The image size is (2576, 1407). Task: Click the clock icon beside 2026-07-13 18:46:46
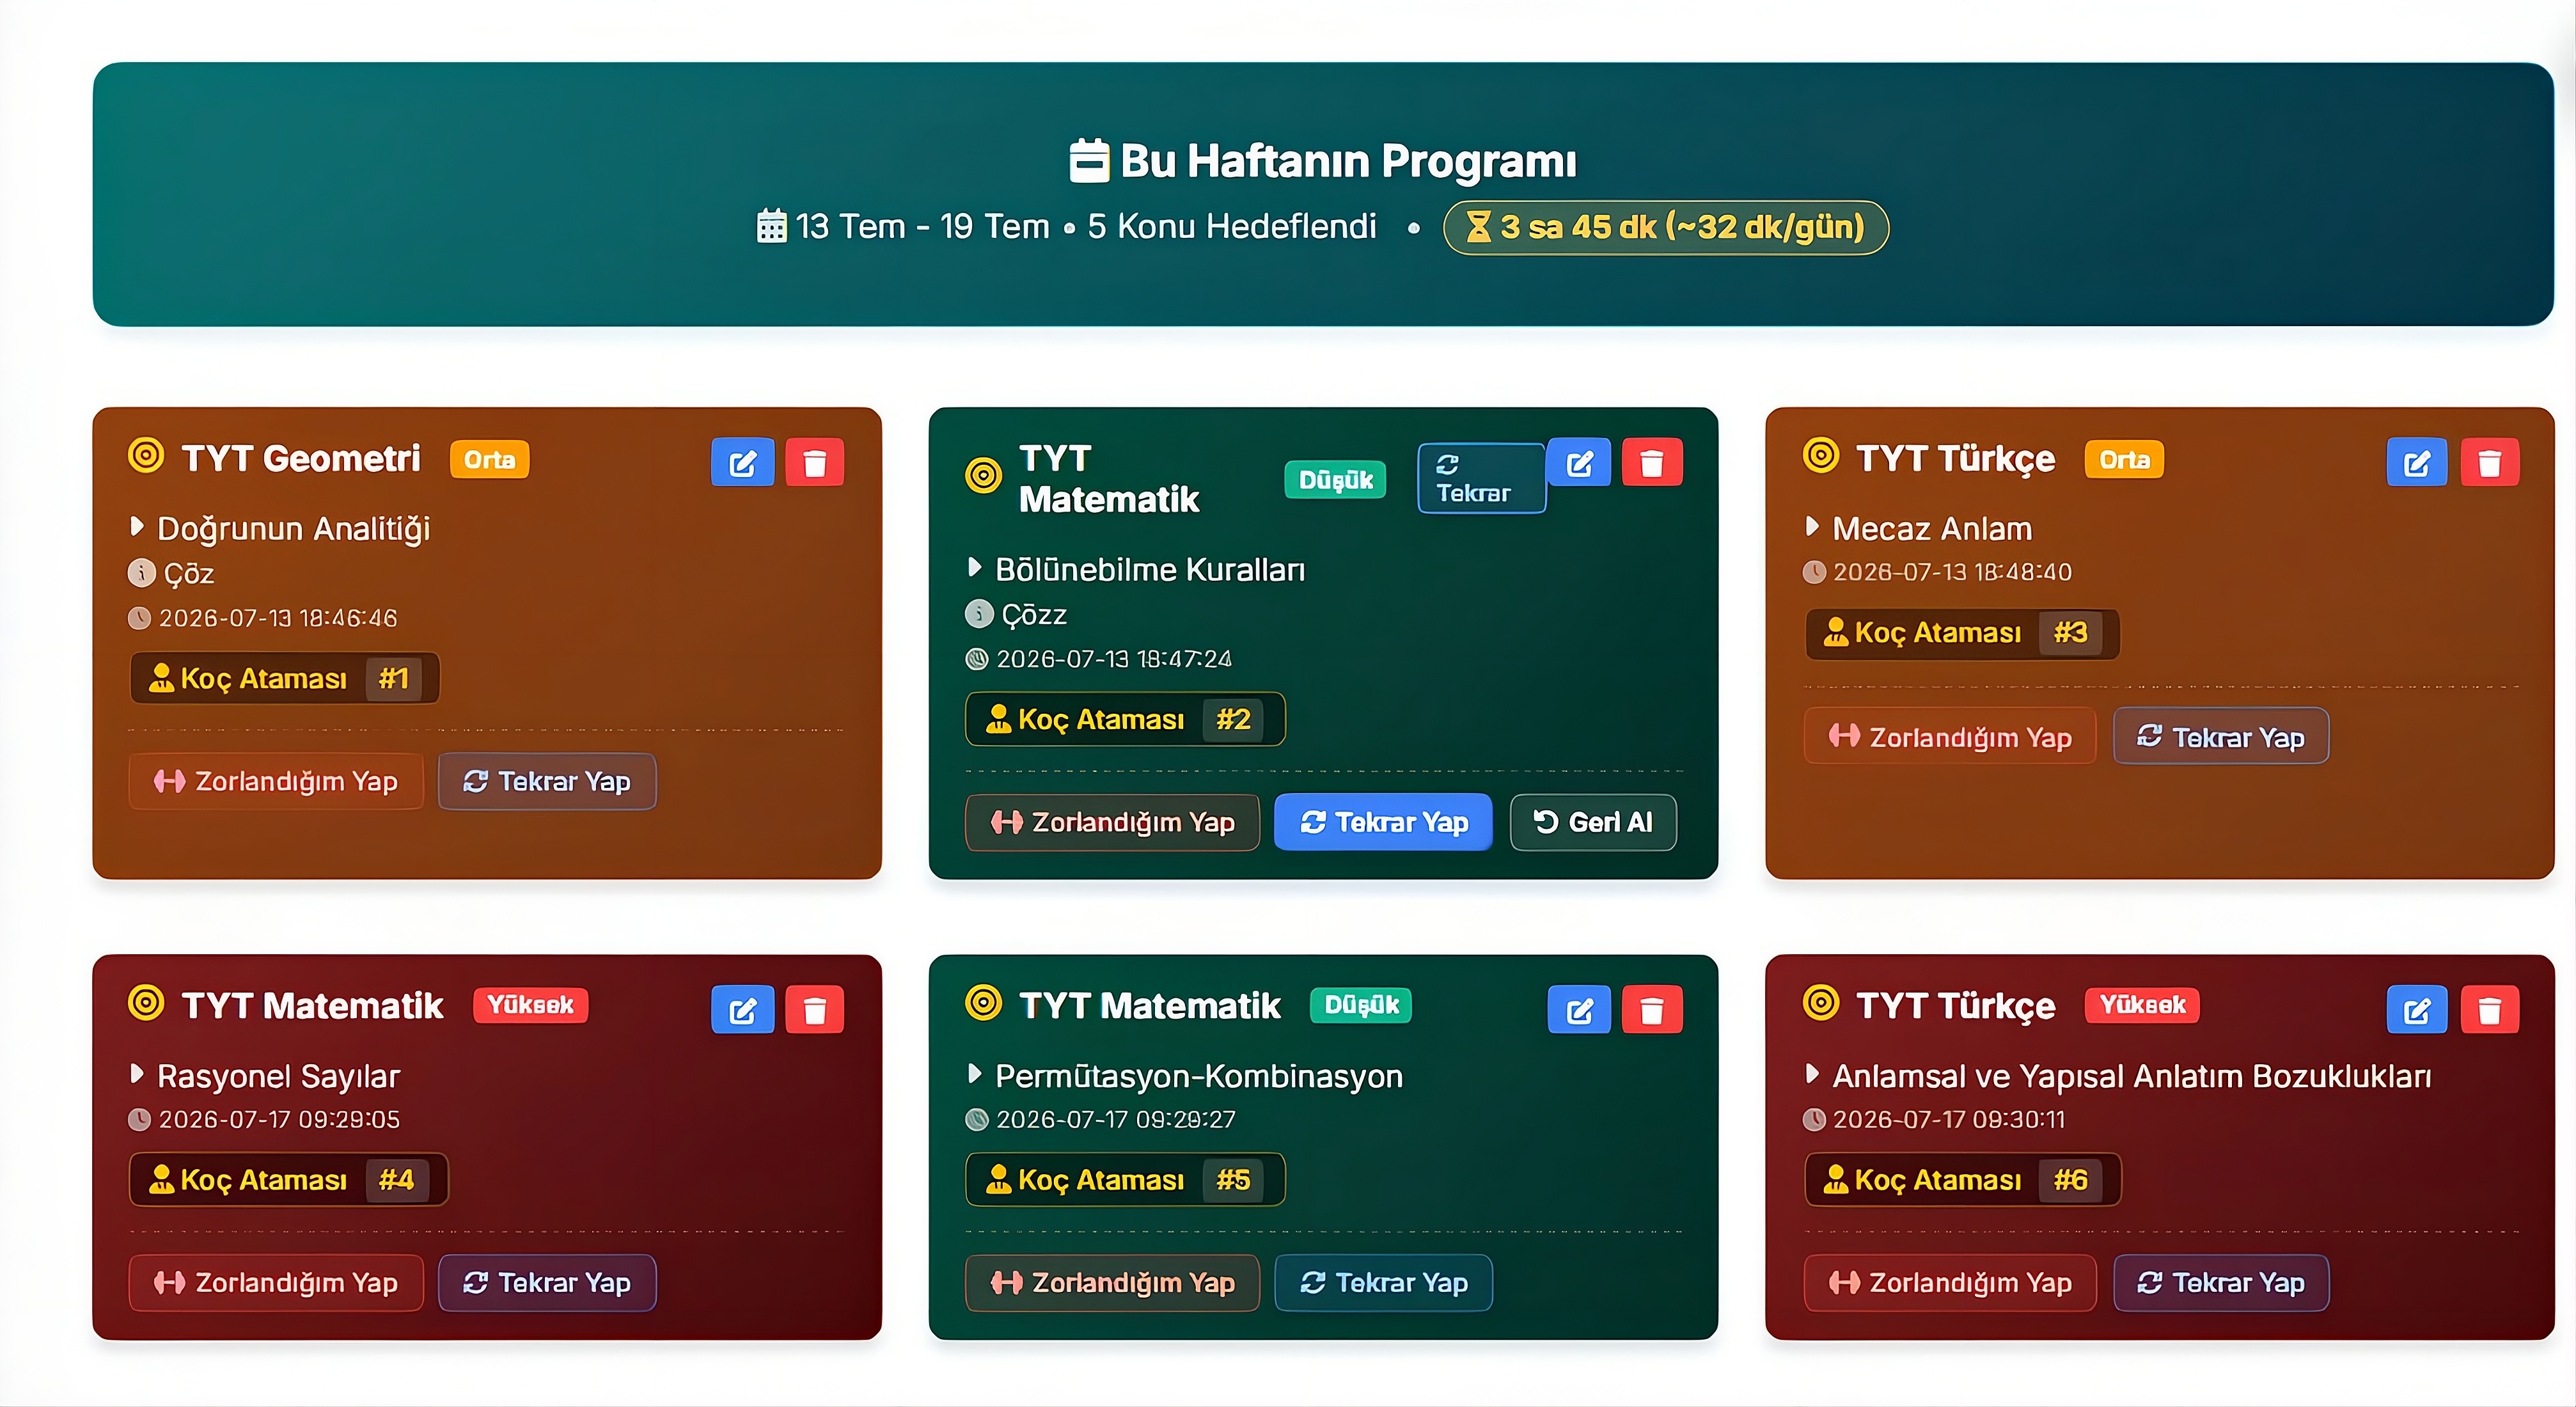(x=139, y=618)
